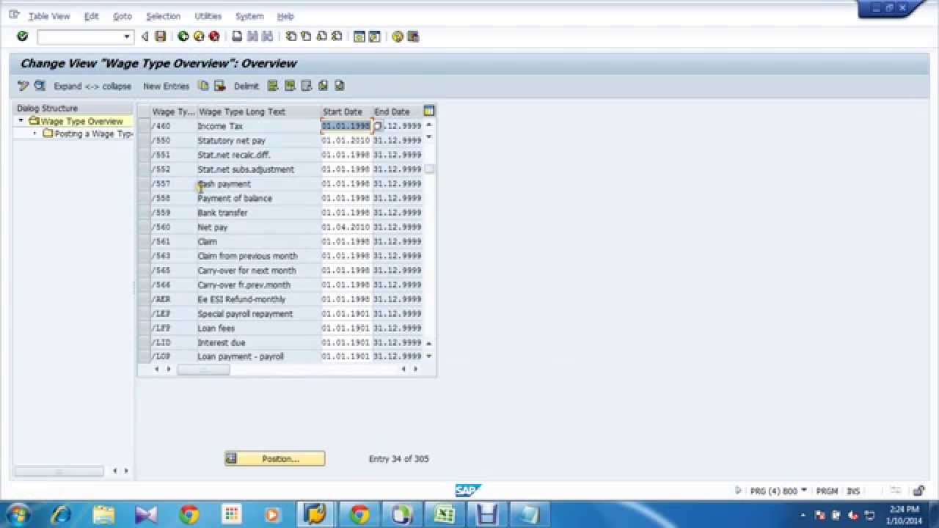
Task: Click the icon on Position button
Action: coord(231,458)
